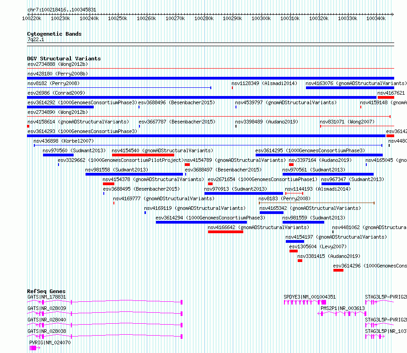Click the GATS|NM_178831 gene label

[47, 297]
